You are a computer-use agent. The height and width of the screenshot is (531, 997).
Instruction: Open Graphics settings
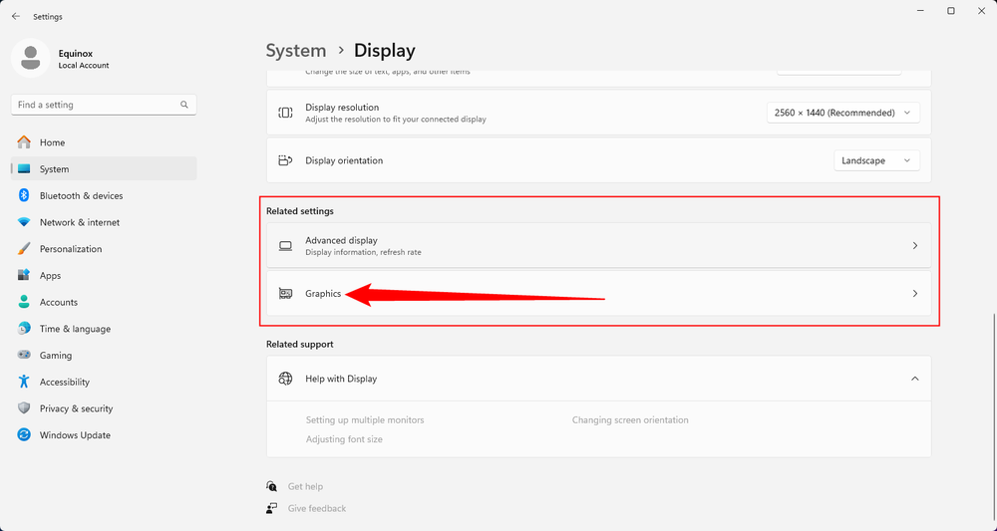pos(598,294)
